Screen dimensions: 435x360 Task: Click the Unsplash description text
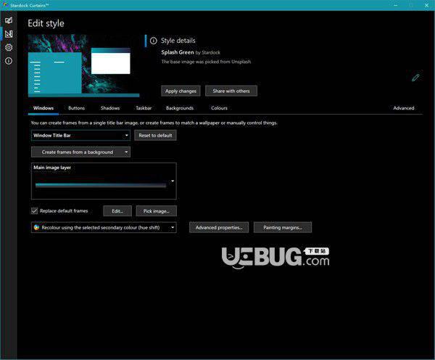[x=206, y=62]
